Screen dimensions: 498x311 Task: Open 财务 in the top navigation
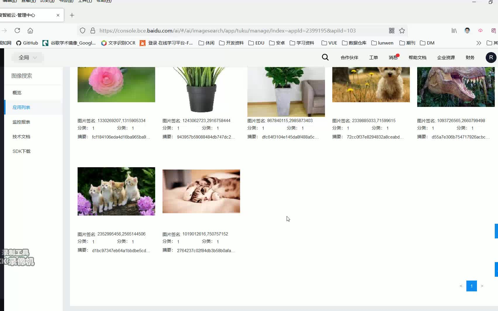(470, 58)
